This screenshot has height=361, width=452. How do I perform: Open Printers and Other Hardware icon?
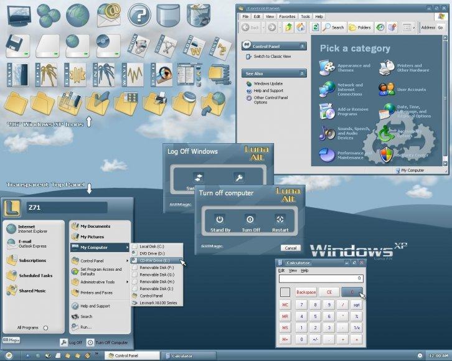(387, 68)
